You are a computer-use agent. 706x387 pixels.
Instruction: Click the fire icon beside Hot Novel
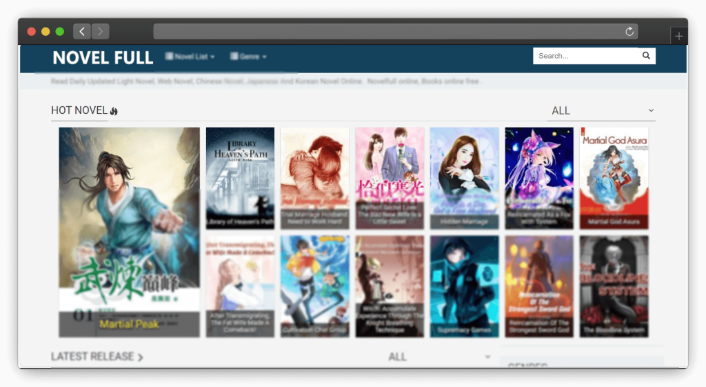click(x=114, y=111)
